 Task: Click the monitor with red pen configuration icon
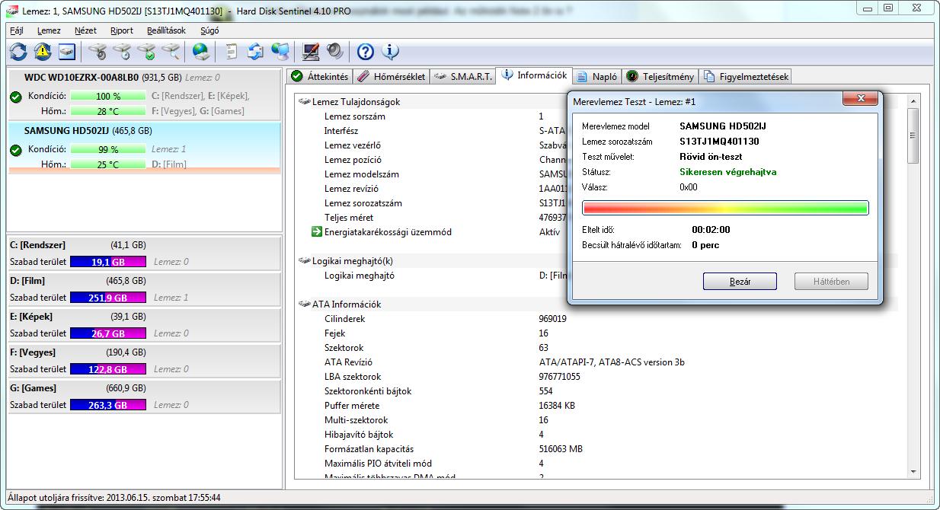tap(310, 52)
